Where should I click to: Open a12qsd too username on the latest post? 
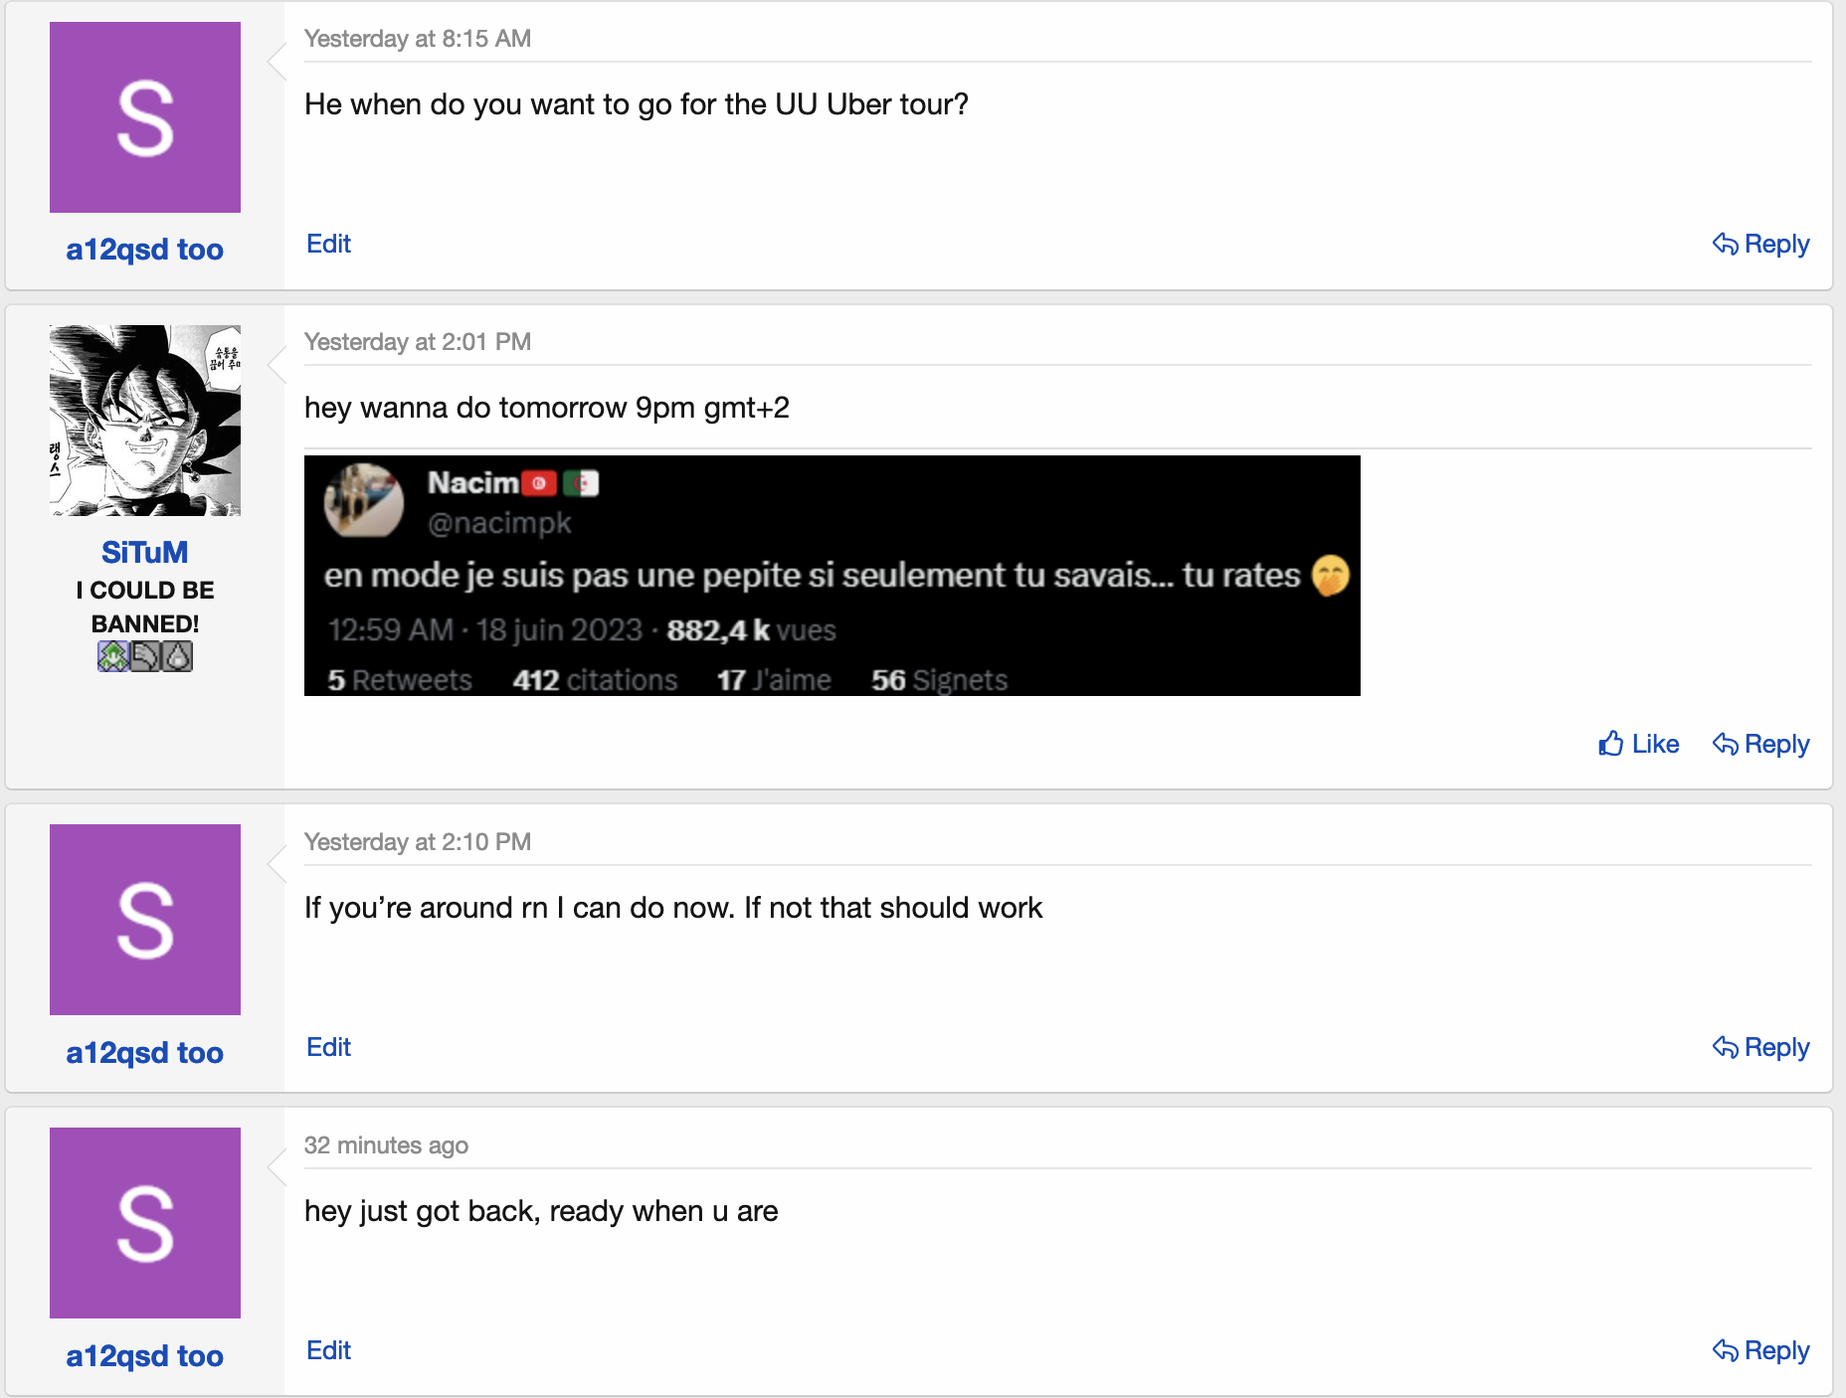[x=145, y=1356]
